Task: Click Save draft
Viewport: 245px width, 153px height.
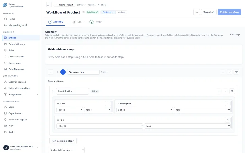Action: [209, 12]
